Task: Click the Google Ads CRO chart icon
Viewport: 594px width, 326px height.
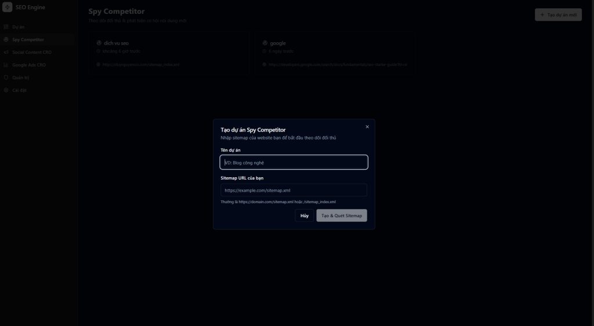Action: 6,65
